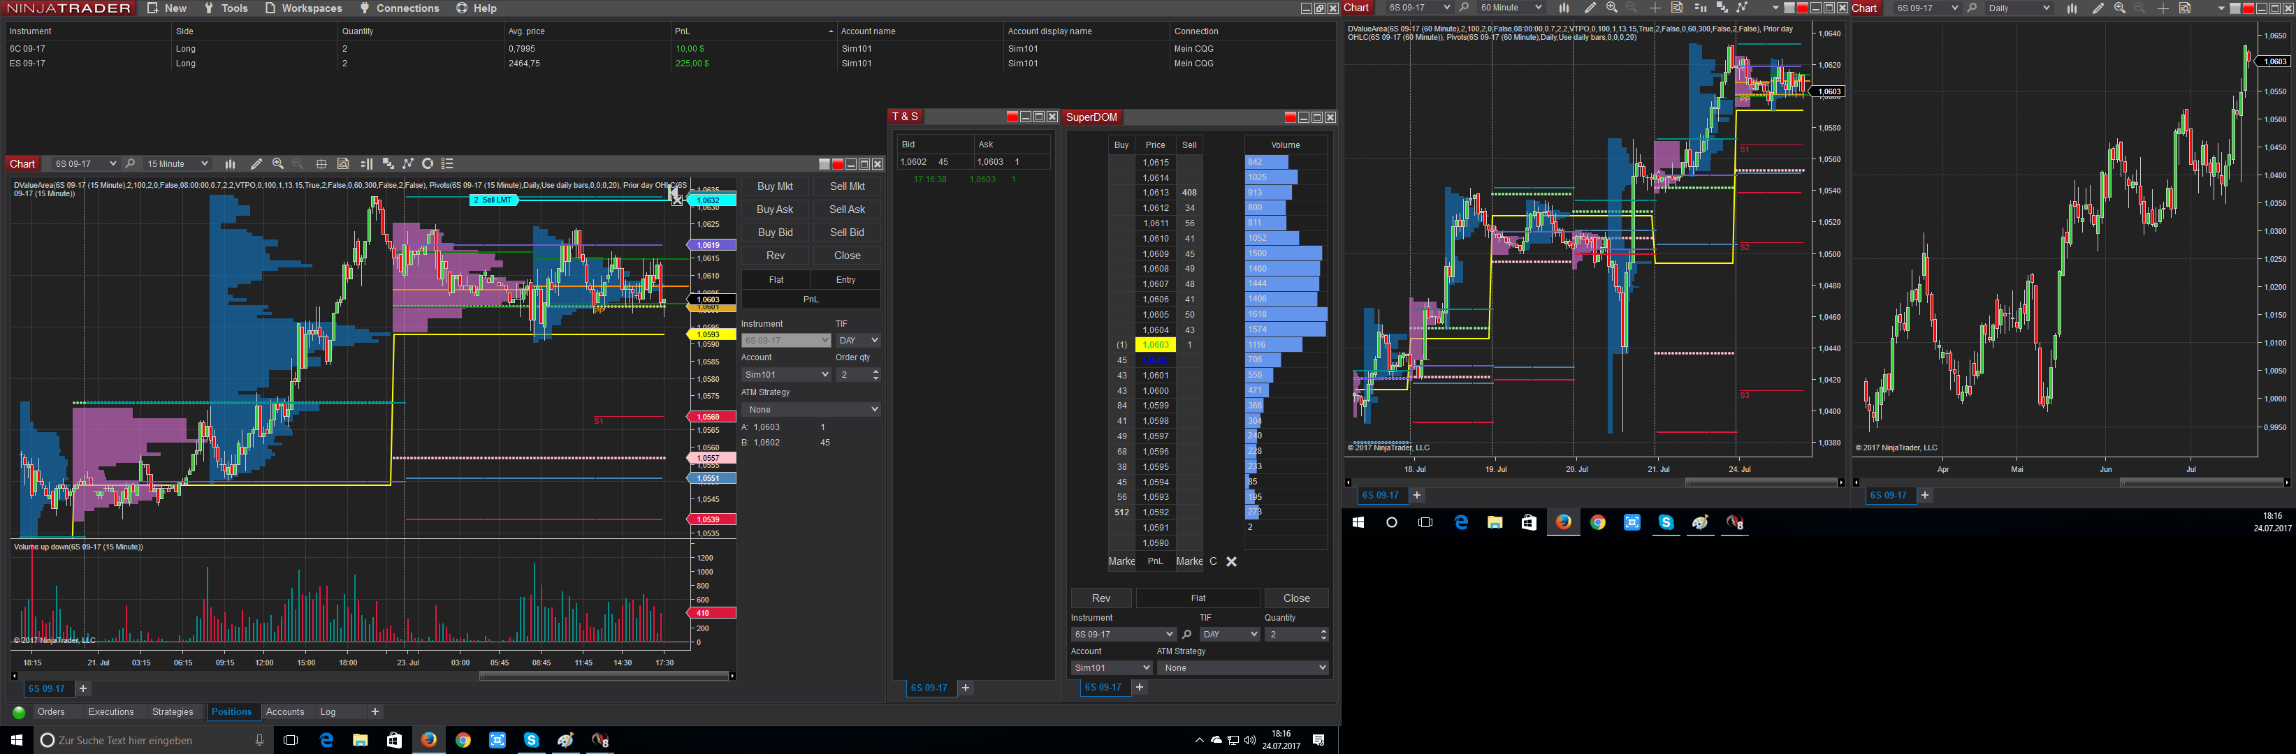Toggle gray link button on 15 Minute chart
This screenshot has height=754, width=2296.
824,164
